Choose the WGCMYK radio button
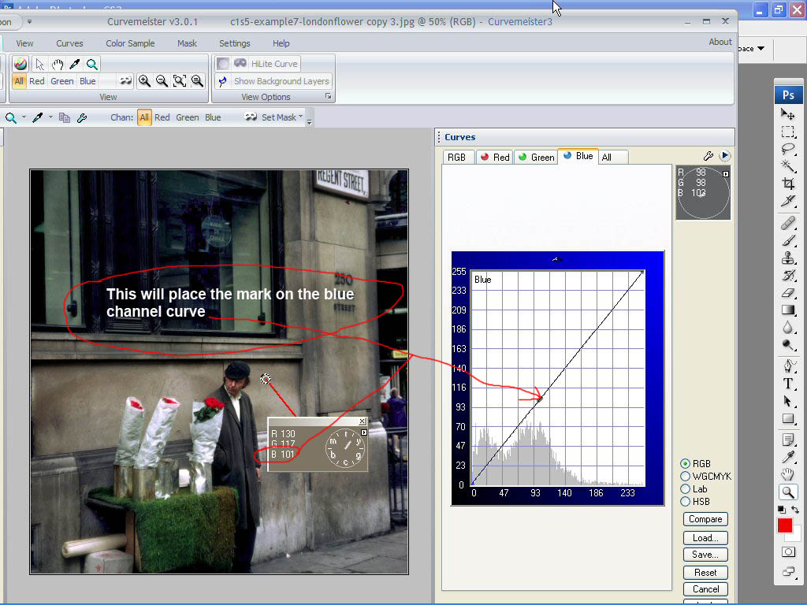 [686, 477]
